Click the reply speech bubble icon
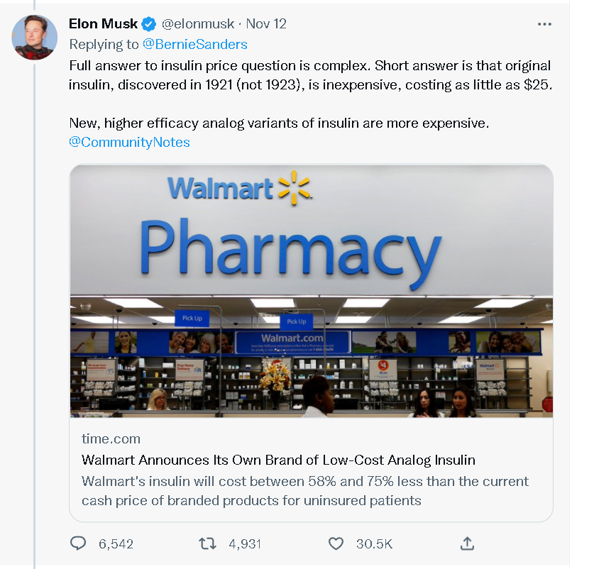The width and height of the screenshot is (594, 569). click(x=78, y=543)
